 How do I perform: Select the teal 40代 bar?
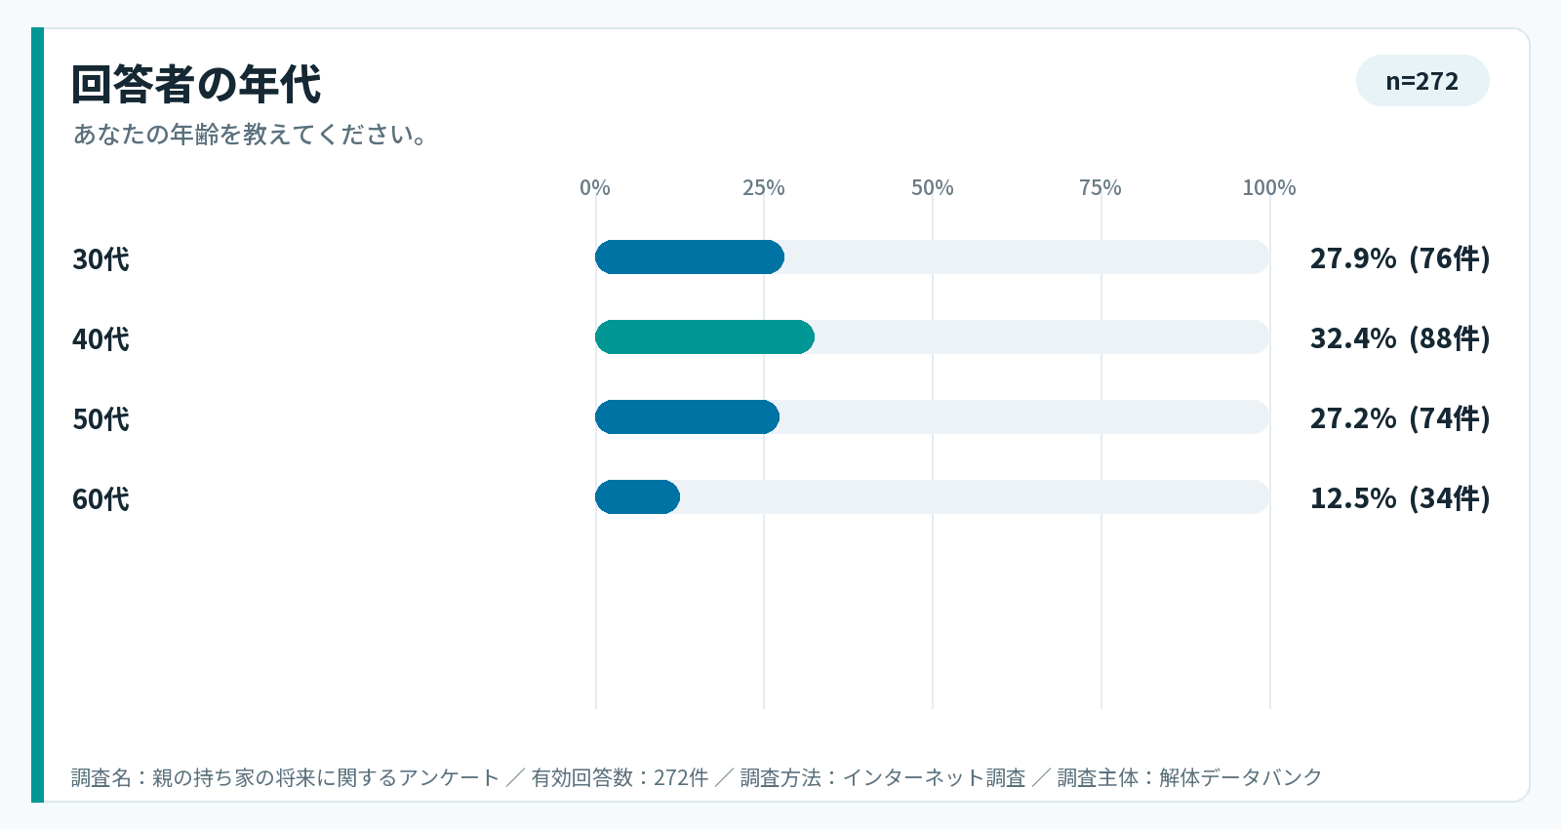pos(704,337)
